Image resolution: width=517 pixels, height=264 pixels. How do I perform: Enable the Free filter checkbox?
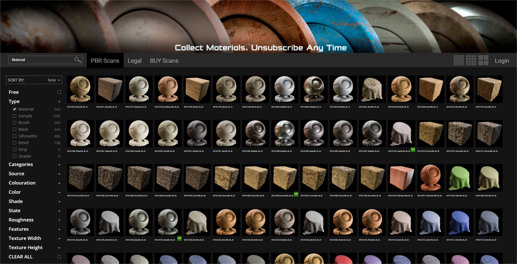click(x=59, y=92)
